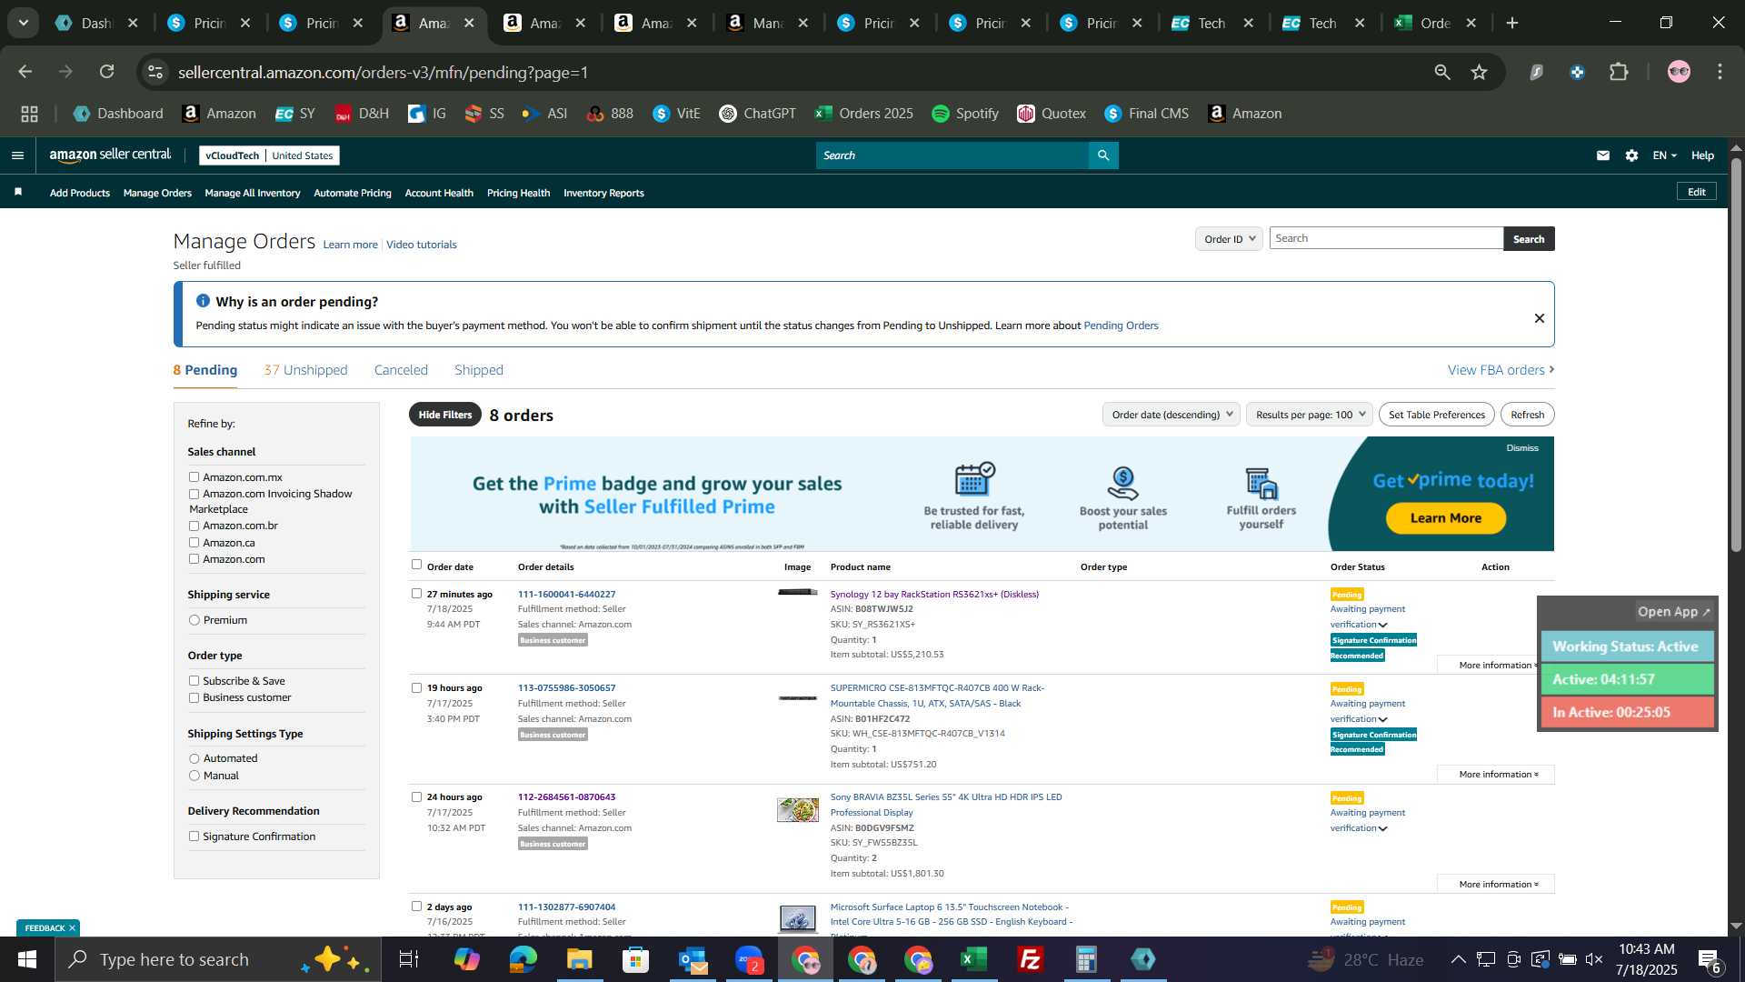Open the ChatGPT bookmark
Screen dimensions: 1745x982
click(757, 114)
